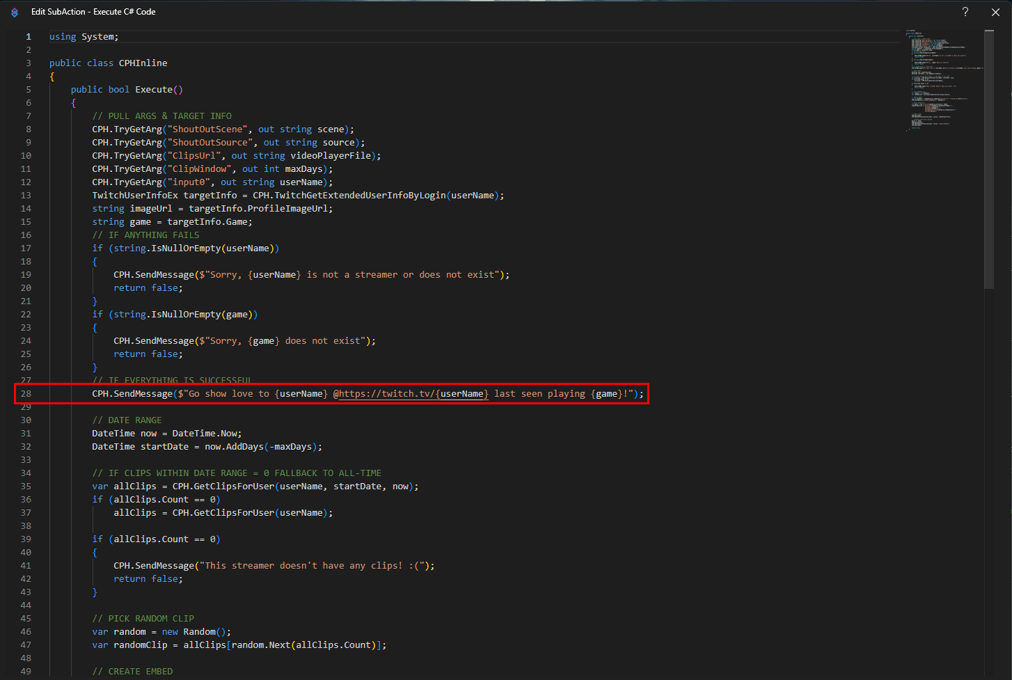Image resolution: width=1012 pixels, height=680 pixels.
Task: Click the "Edit SubAction - Execute C# Code" title
Action: click(x=93, y=12)
